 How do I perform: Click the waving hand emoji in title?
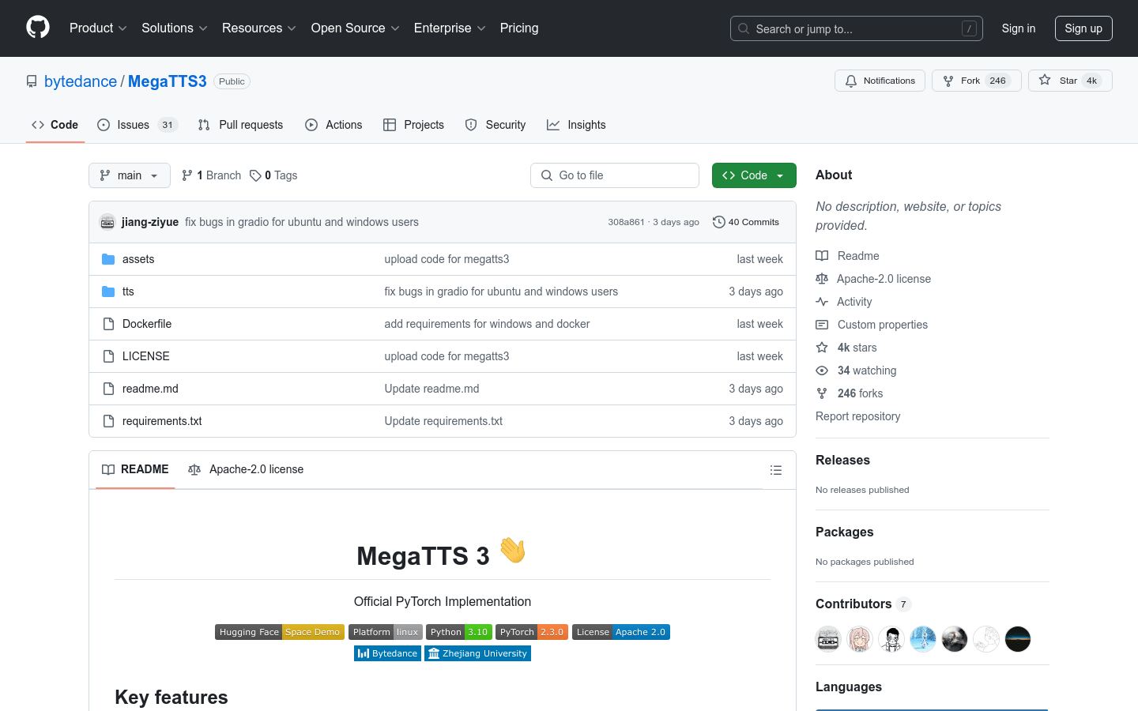513,550
